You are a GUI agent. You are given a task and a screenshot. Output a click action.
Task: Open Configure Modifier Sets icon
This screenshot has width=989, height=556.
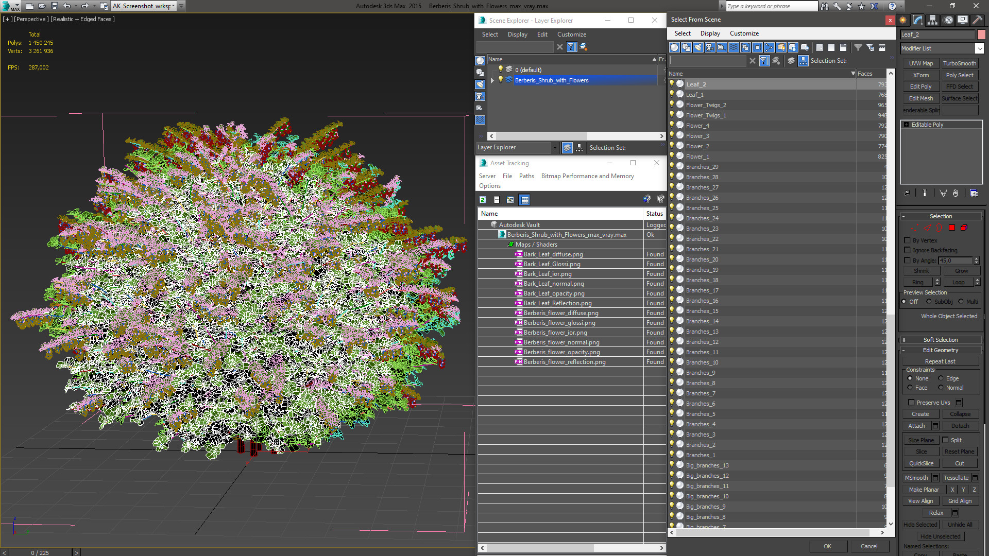pyautogui.click(x=974, y=193)
